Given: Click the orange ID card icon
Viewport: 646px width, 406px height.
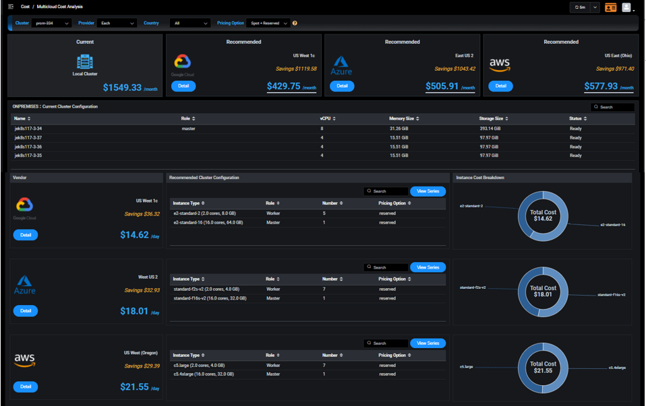Looking at the screenshot, I should (610, 7).
